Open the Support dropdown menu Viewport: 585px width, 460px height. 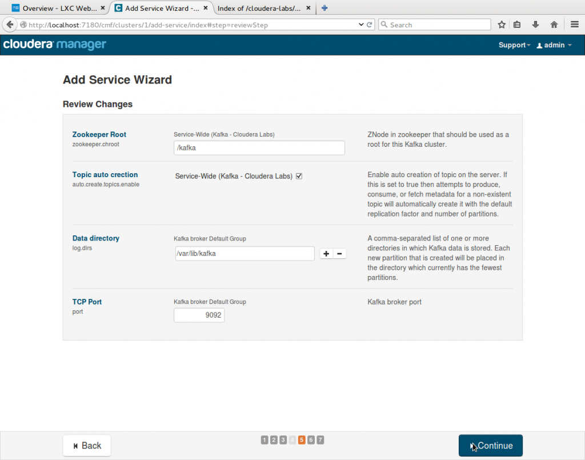[x=514, y=45]
